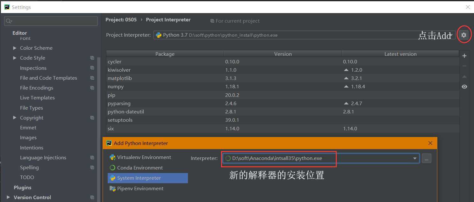Click the copy icon beside File Encodings
Screen dimensions: 474x202
(92, 88)
